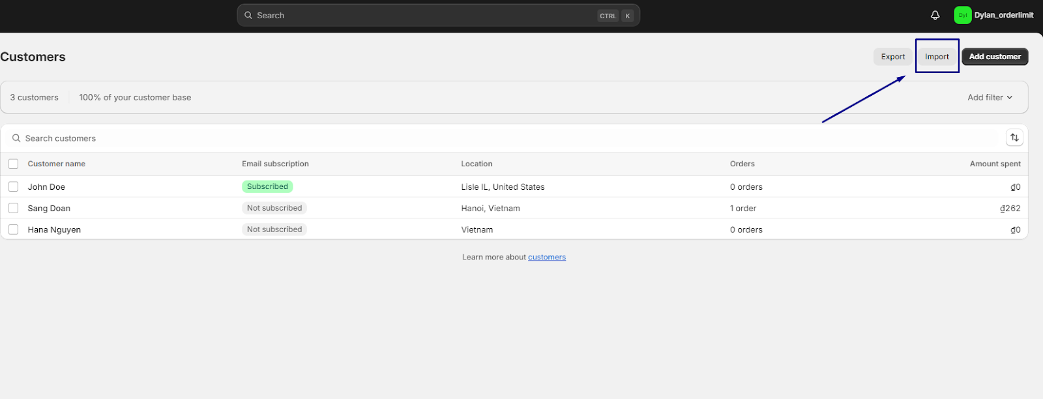Click the Import button
The image size is (1043, 399).
[x=937, y=57]
